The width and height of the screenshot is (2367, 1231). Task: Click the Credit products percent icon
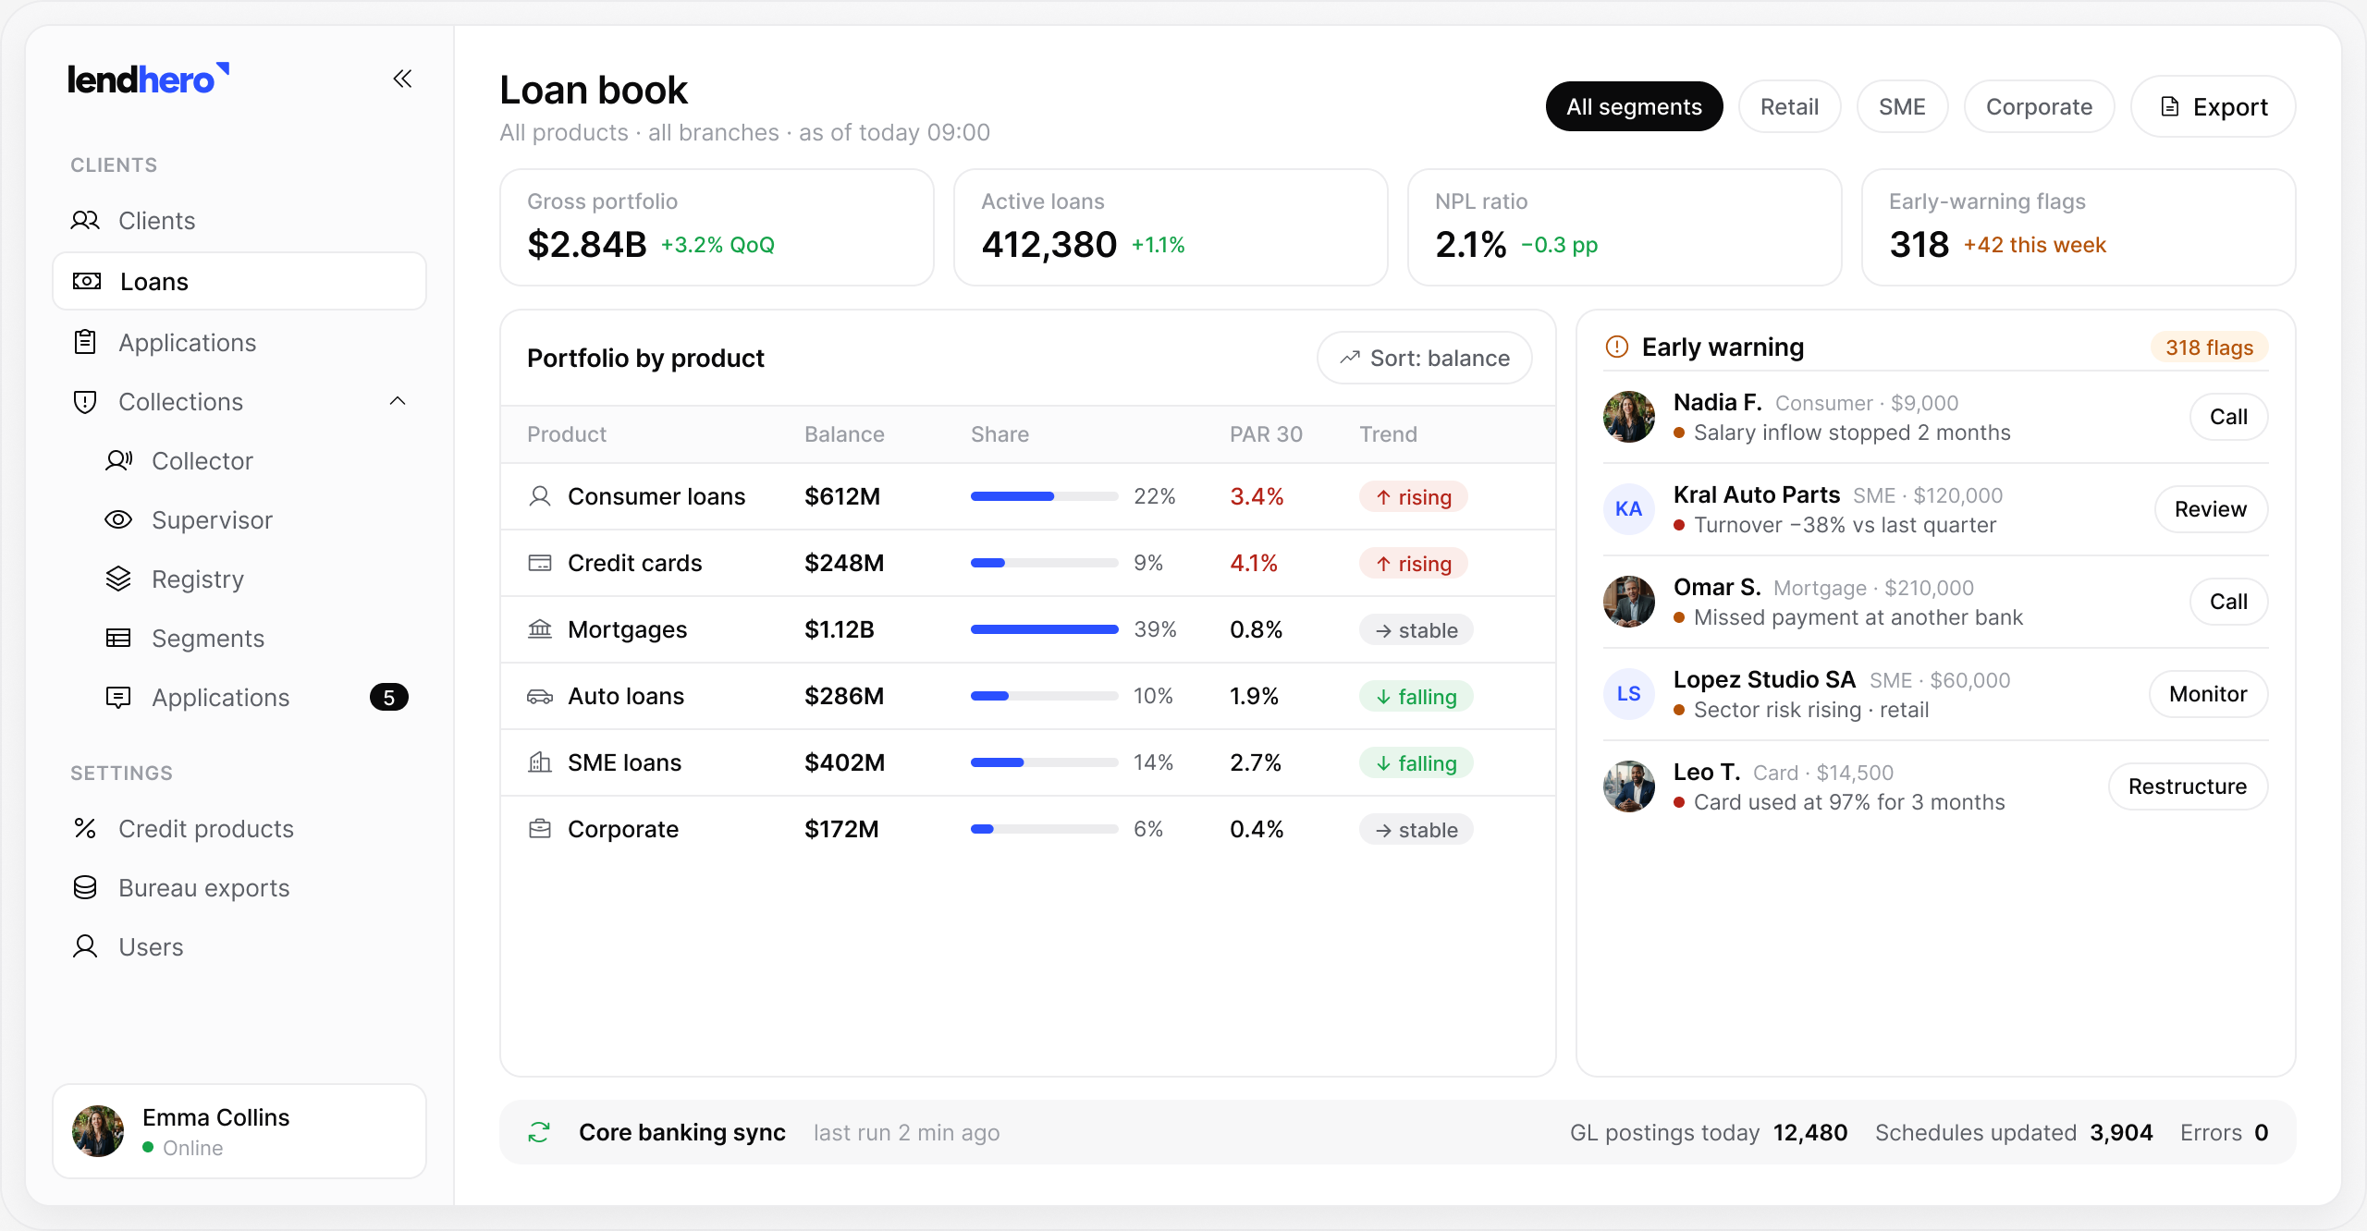click(x=85, y=828)
